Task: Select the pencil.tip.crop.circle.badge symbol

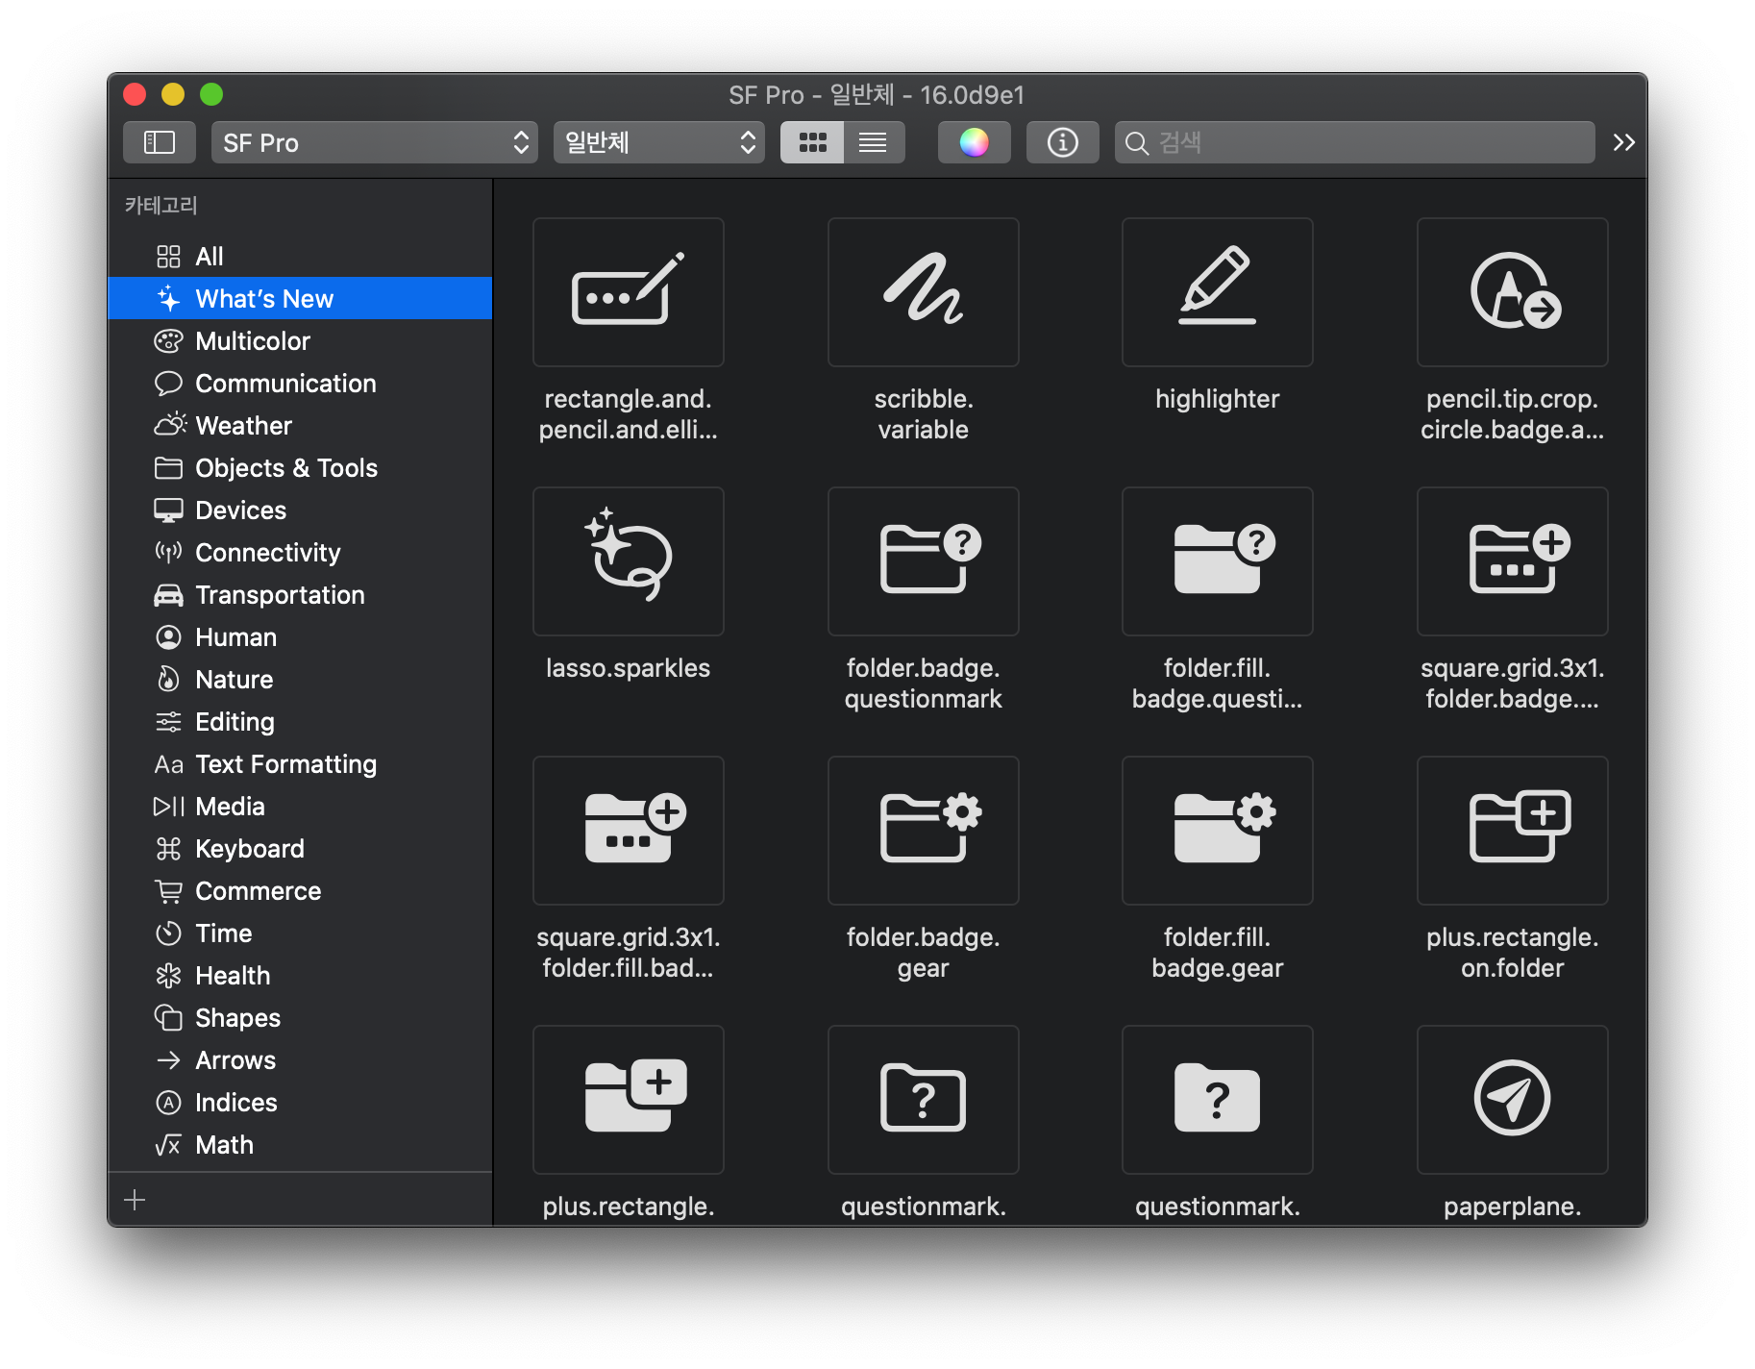Action: (x=1513, y=292)
